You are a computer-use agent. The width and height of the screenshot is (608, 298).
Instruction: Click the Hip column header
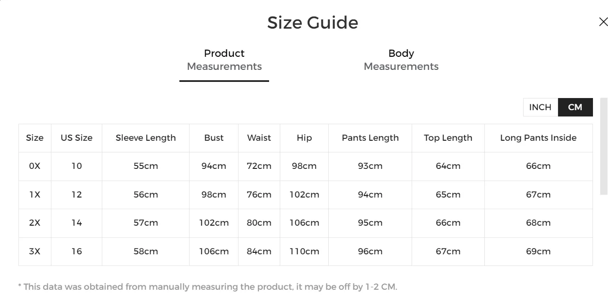[304, 138]
